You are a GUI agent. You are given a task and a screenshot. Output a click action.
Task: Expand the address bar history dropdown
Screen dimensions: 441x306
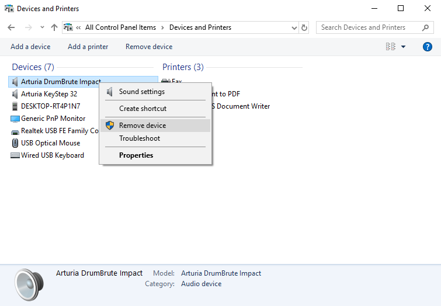tap(294, 27)
